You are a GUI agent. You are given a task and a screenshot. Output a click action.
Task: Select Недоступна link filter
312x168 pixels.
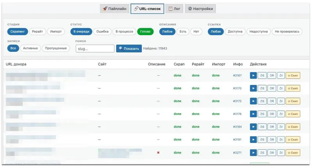[x=259, y=32]
